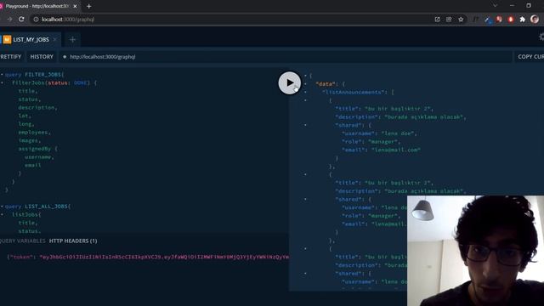The width and height of the screenshot is (544, 306).
Task: Click the PRETTIFY button
Action: [x=10, y=57]
